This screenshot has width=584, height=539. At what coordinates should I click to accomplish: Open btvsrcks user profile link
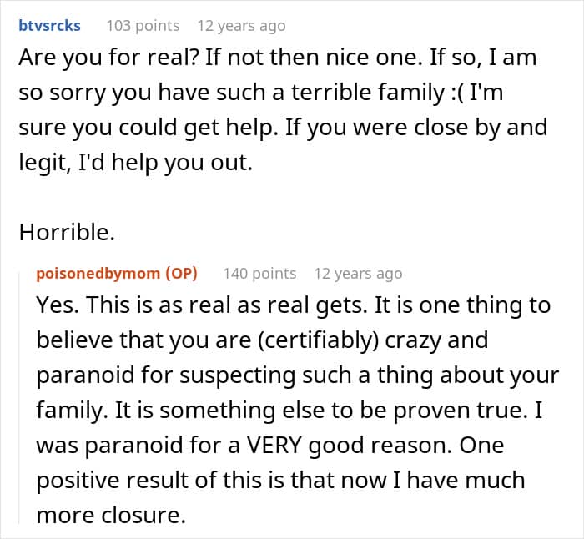(x=49, y=25)
